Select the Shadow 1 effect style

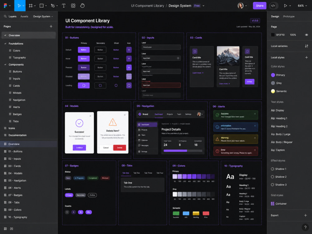(279, 169)
